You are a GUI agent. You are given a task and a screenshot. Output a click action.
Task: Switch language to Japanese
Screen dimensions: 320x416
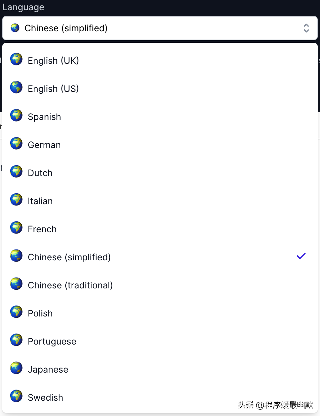[48, 369]
